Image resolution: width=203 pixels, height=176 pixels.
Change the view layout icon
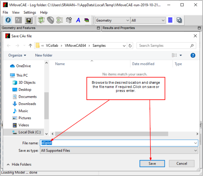(x=174, y=55)
